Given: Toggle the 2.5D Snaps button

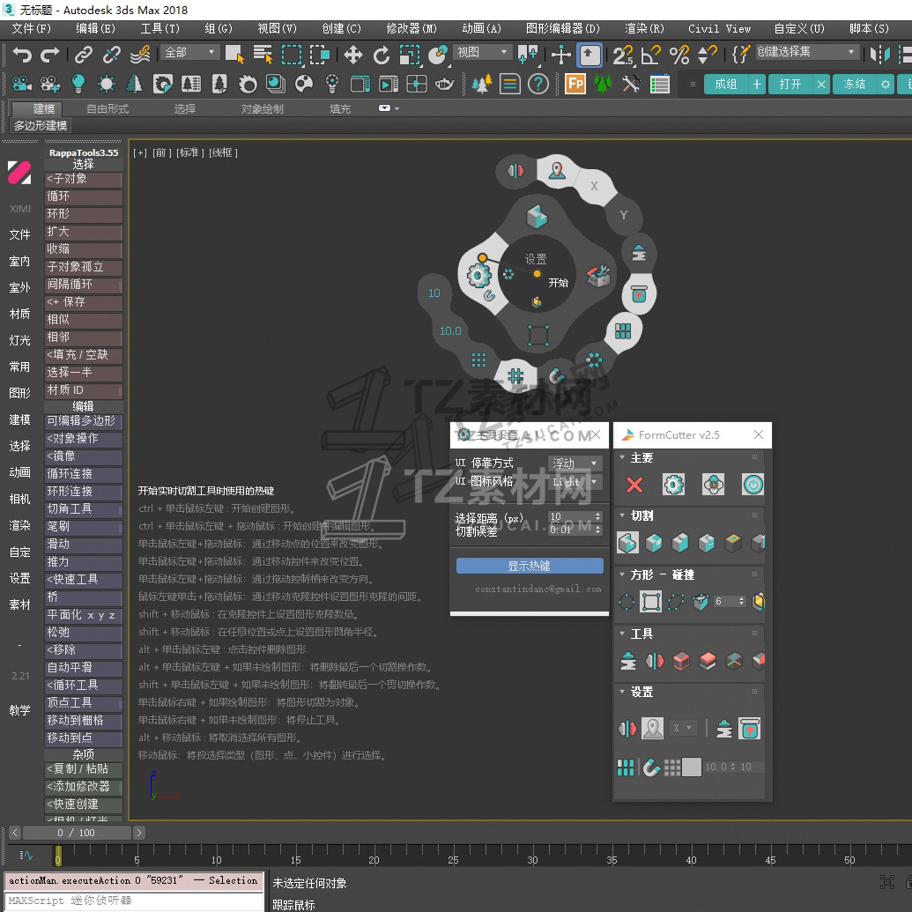Looking at the screenshot, I should (x=622, y=56).
